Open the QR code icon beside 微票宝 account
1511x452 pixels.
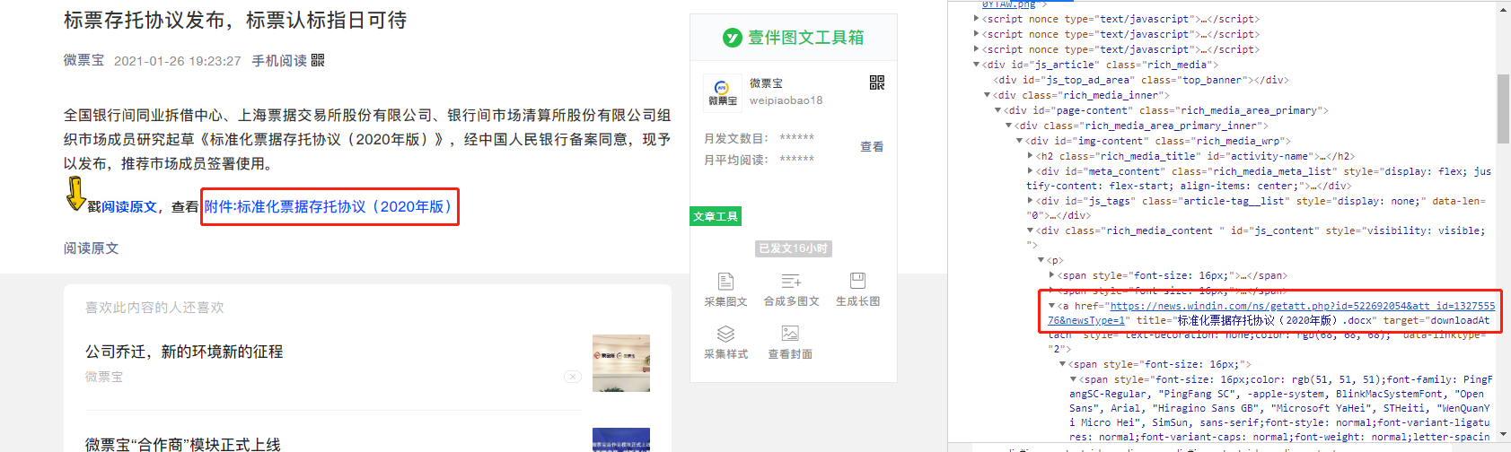click(x=877, y=83)
